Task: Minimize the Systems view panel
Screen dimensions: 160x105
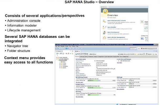Action: point(70,51)
